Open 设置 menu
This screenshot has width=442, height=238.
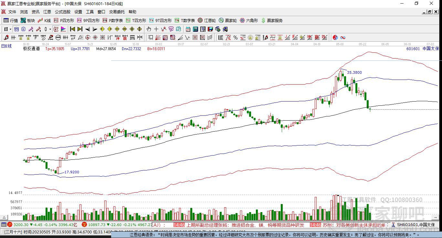(78, 12)
